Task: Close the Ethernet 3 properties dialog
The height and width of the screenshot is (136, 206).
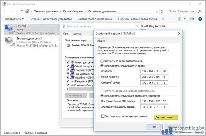Action: (x=137, y=26)
